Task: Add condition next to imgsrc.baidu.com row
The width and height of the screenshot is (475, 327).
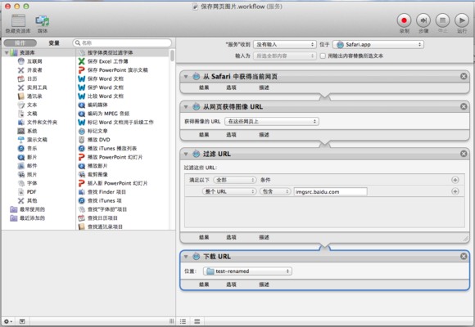Action: coord(455,191)
